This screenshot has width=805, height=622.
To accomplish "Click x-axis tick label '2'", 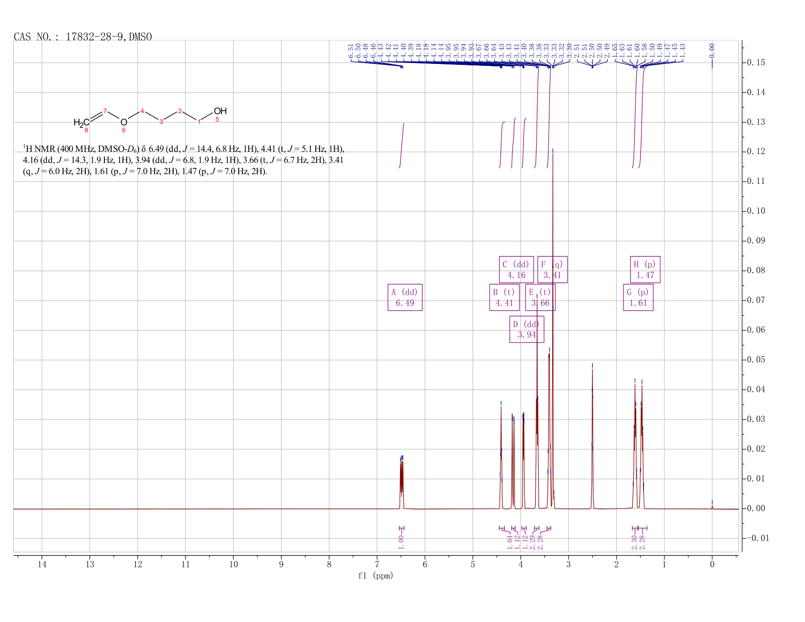I will click(616, 565).
